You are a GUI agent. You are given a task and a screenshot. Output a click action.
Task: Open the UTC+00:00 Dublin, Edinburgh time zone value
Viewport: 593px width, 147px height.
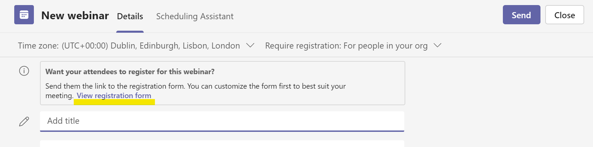[151, 46]
